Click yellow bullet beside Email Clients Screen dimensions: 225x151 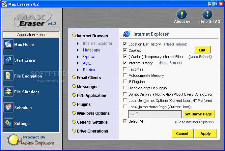tap(74, 77)
